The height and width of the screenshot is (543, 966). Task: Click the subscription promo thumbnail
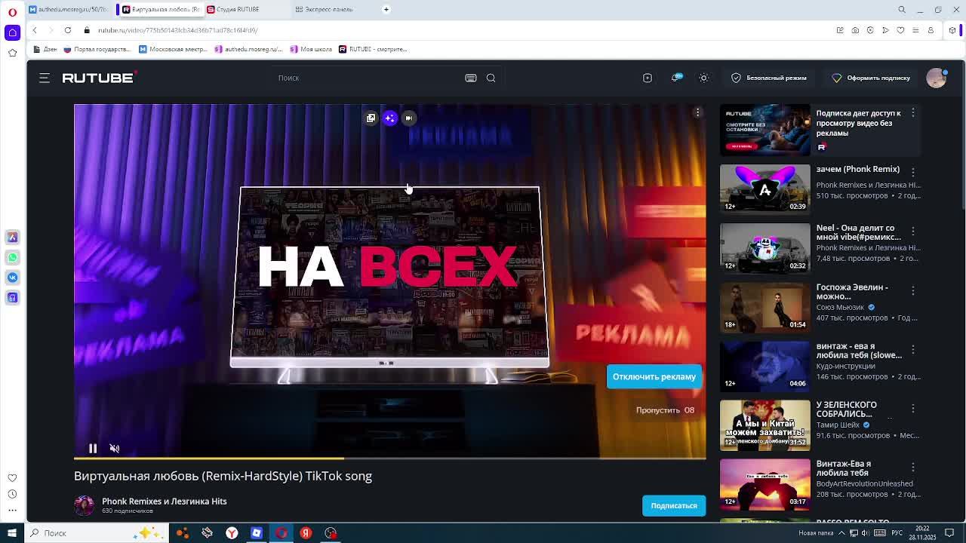pos(764,130)
